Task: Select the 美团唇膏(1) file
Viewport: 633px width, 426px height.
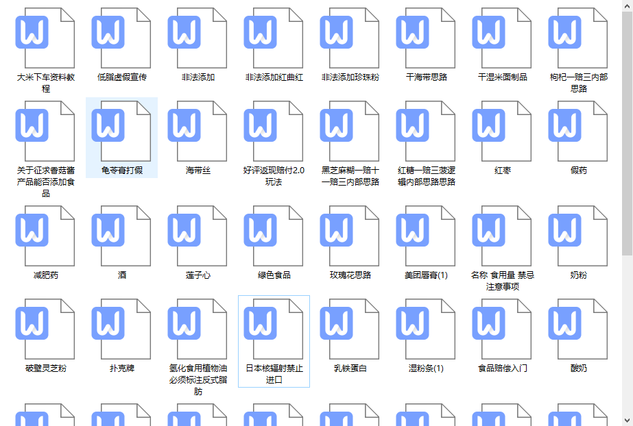Action: [426, 235]
